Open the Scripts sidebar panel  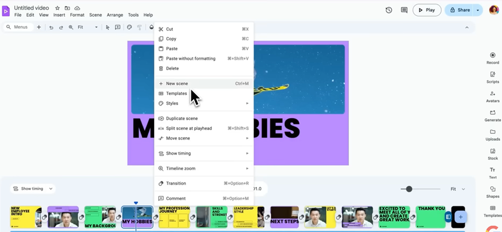[493, 77]
